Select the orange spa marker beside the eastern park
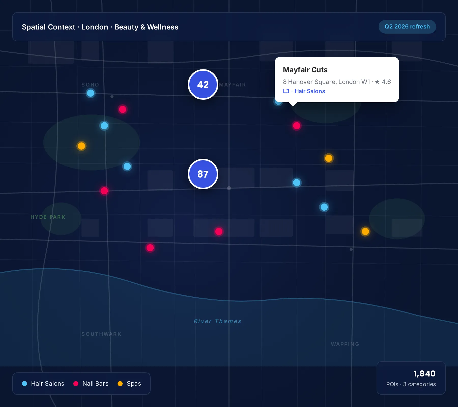This screenshot has height=407, width=458. pyautogui.click(x=365, y=231)
